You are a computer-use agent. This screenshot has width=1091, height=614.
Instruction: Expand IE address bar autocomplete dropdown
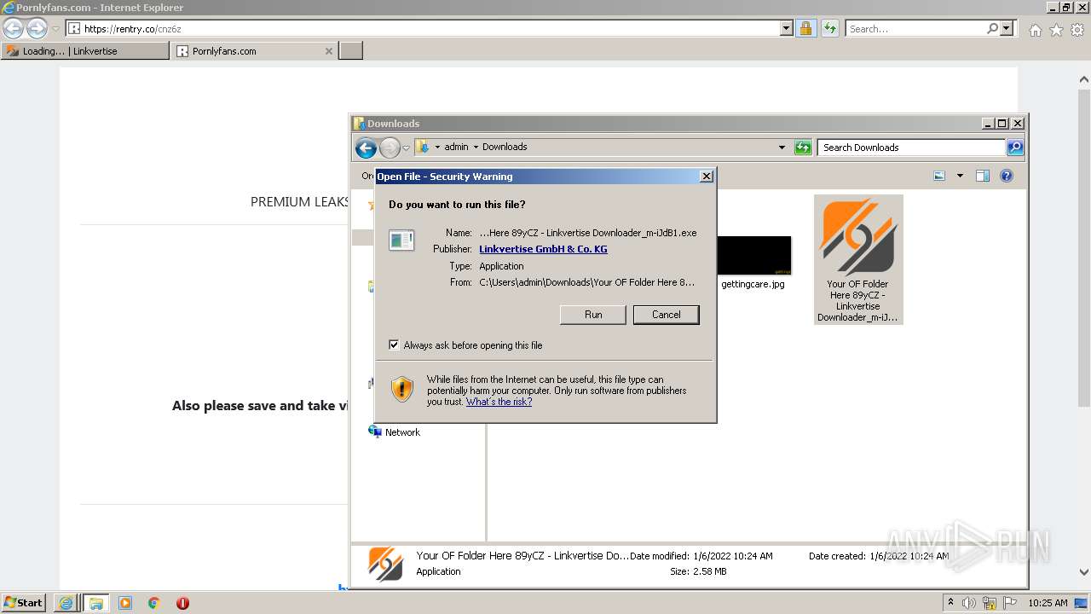(787, 28)
